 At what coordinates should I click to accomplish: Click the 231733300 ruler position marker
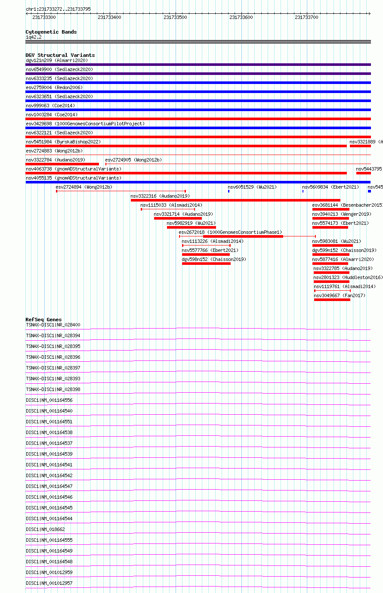tap(44, 17)
